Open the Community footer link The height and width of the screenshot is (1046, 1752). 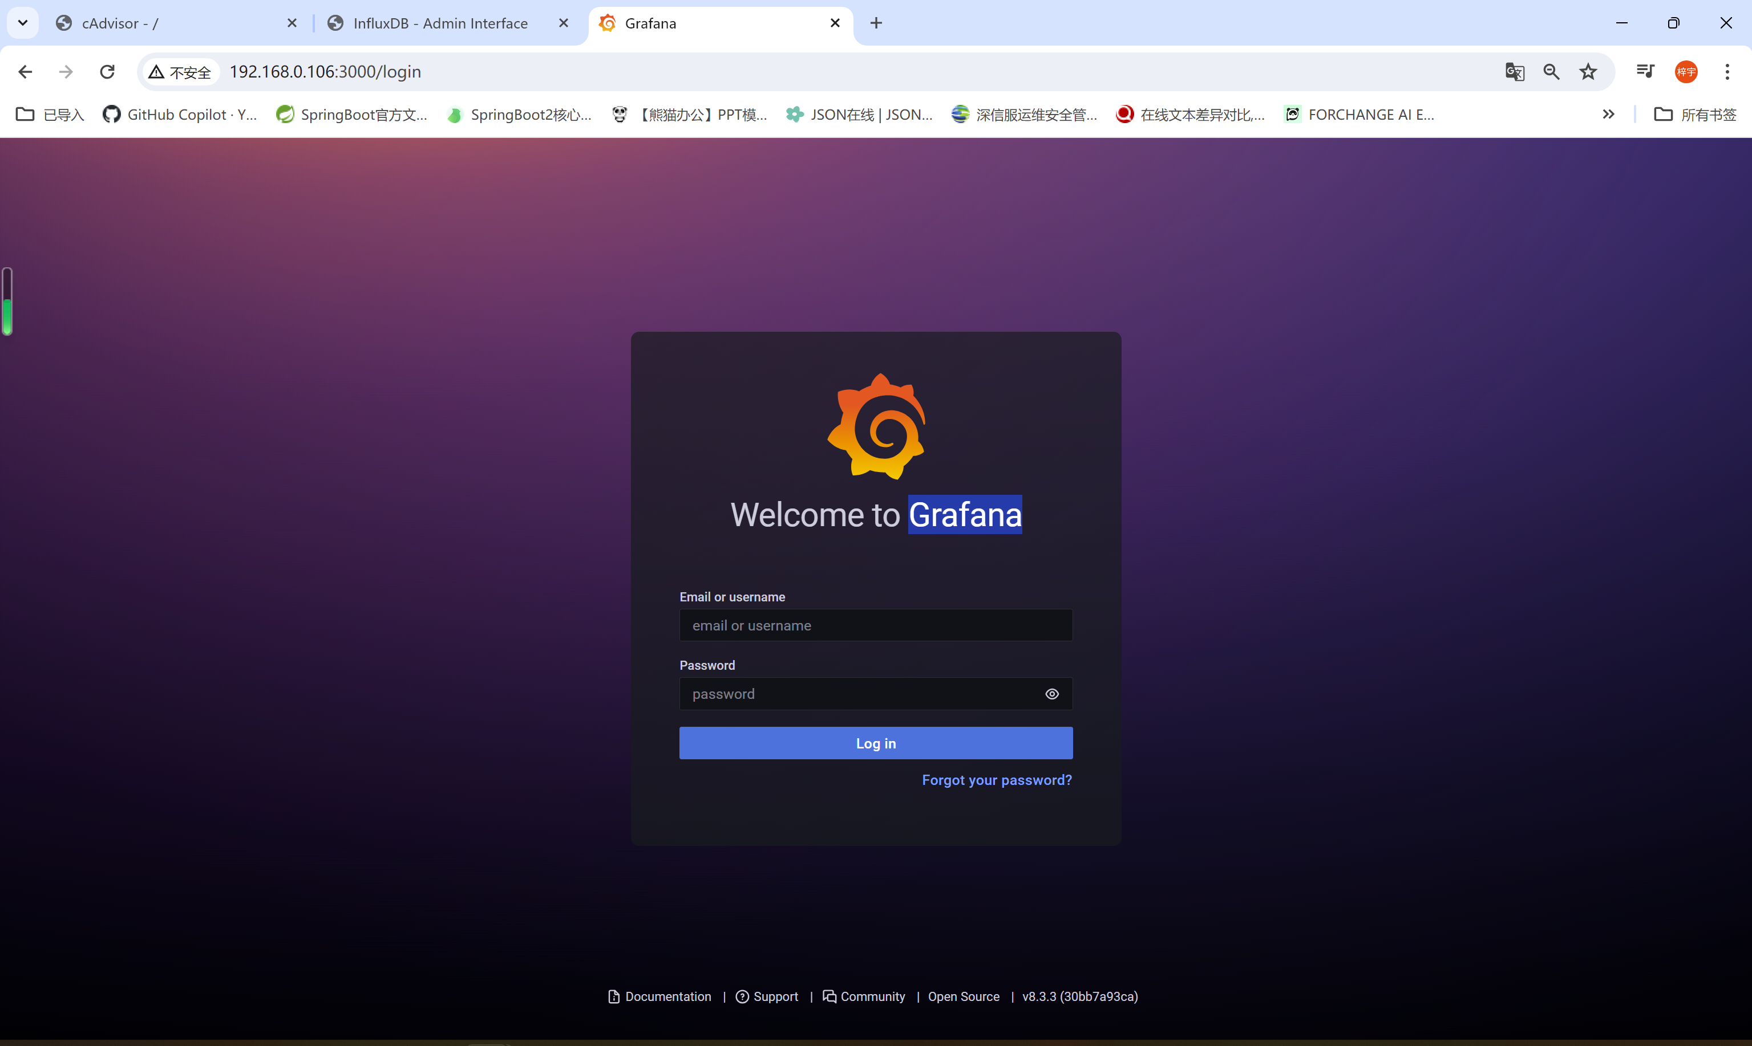[x=864, y=996]
